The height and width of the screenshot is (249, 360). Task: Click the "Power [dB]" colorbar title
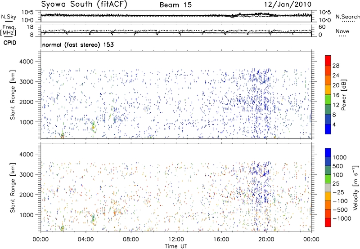[x=344, y=95]
